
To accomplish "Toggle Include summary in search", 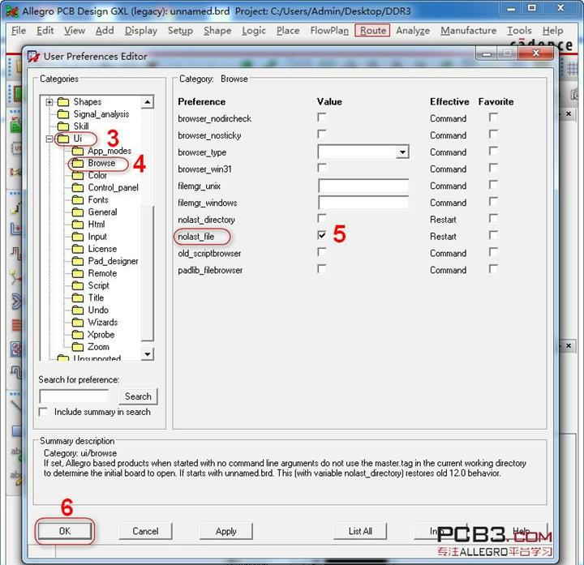I will click(x=43, y=412).
